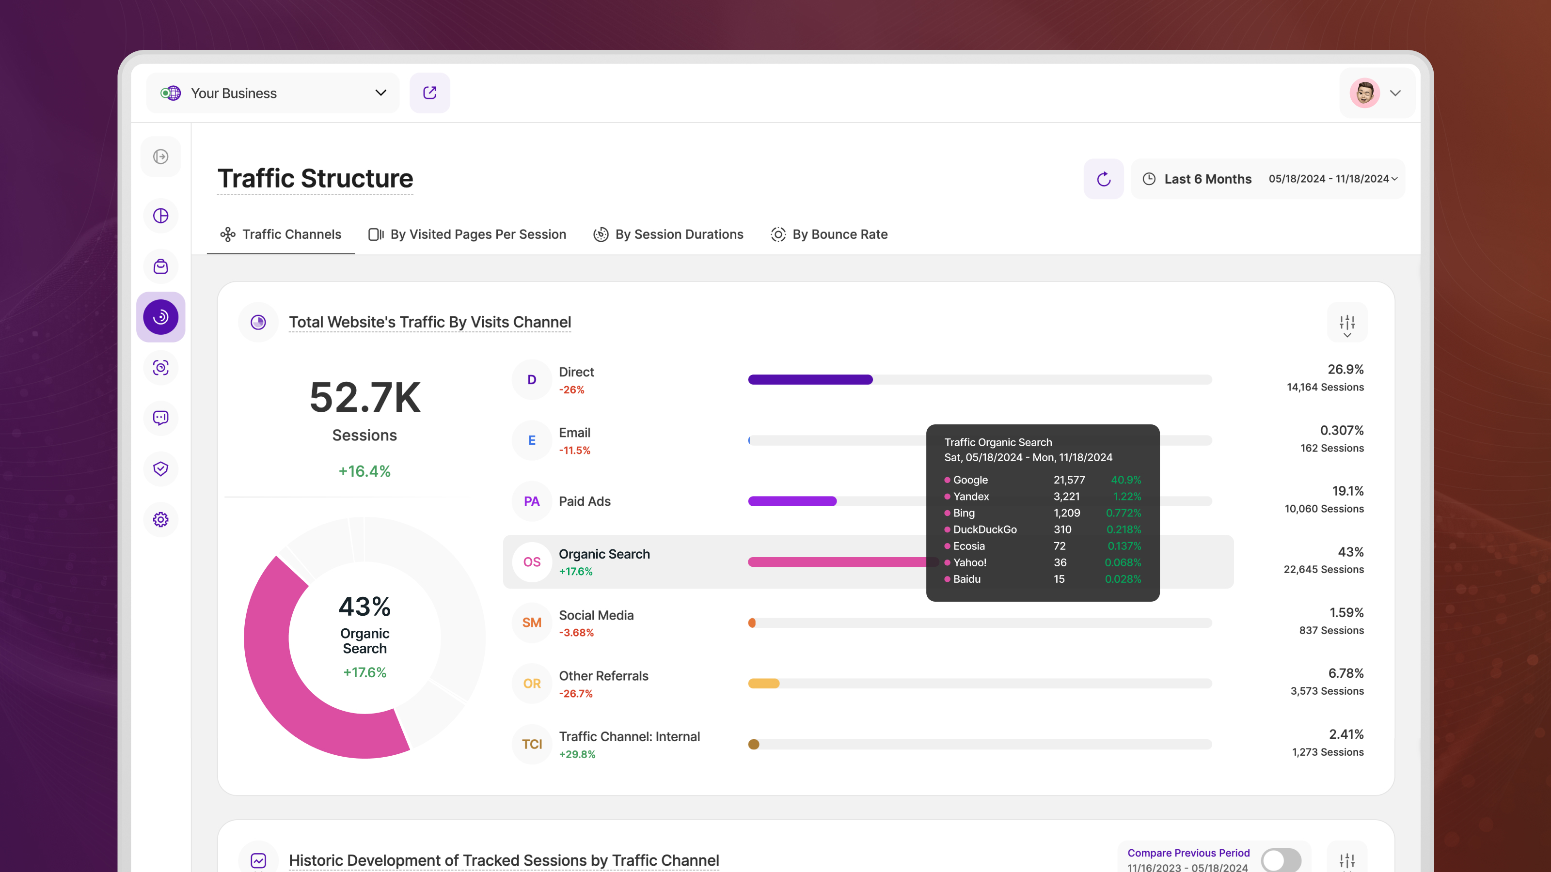Click the sidebar collapse arrow icon

pos(161,156)
